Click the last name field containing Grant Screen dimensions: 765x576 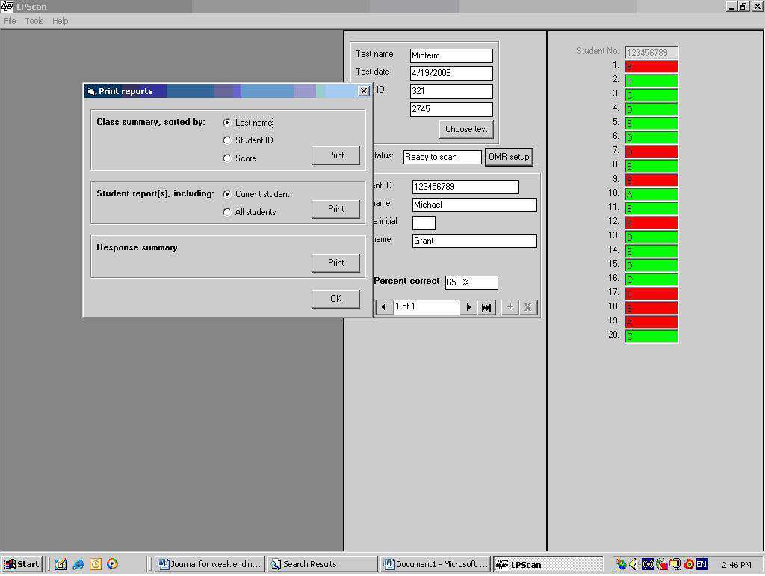pos(474,241)
